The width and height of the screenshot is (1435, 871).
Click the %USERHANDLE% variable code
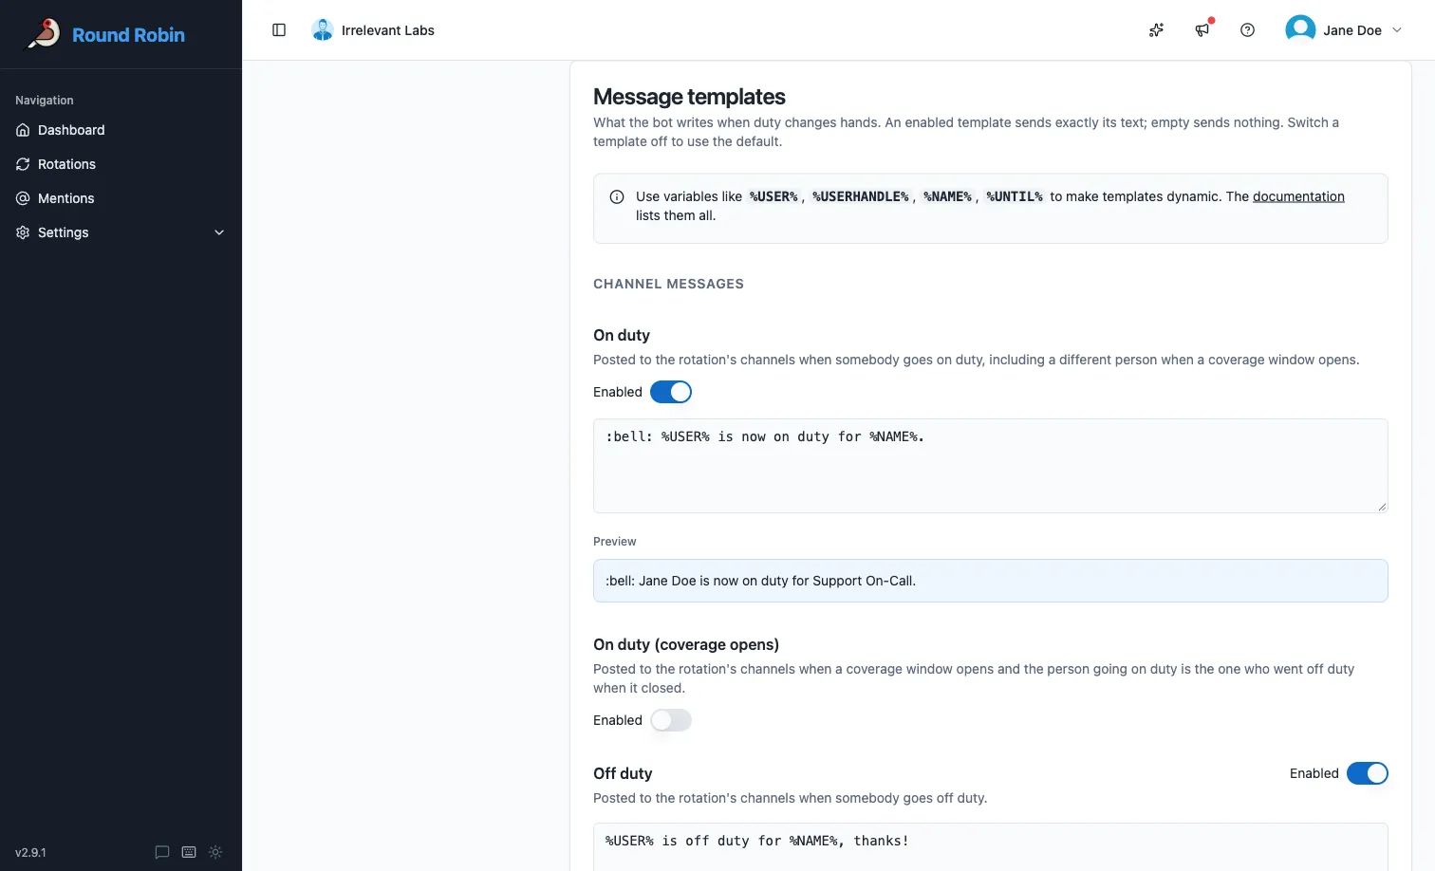click(860, 196)
